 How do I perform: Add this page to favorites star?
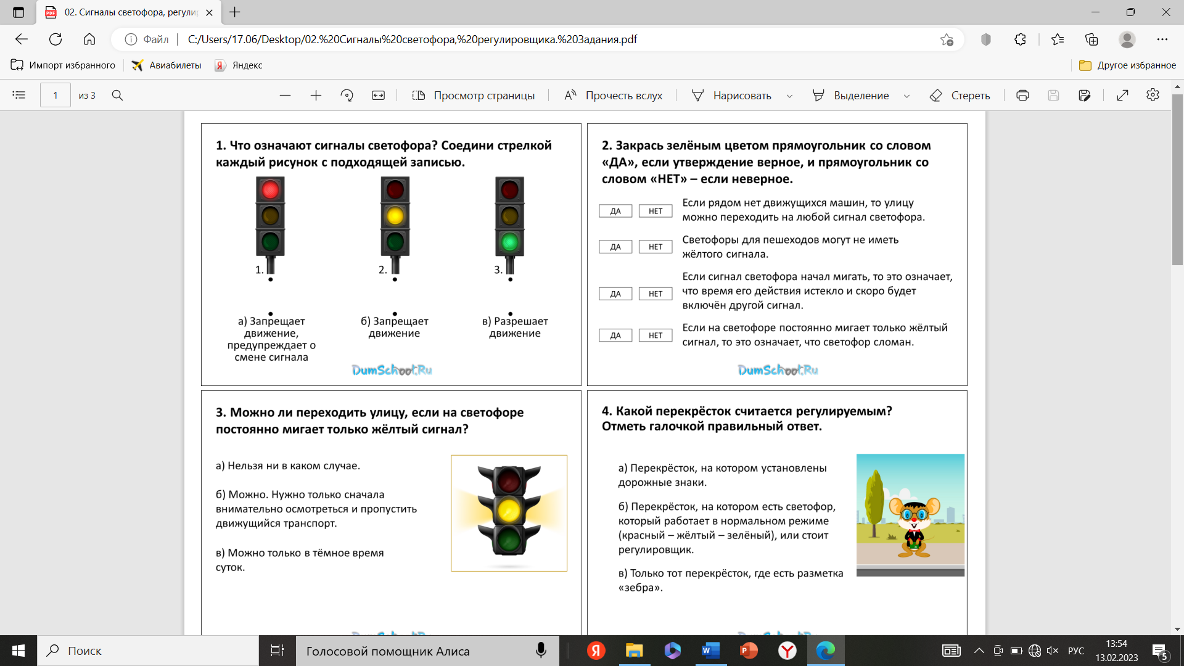click(x=947, y=39)
